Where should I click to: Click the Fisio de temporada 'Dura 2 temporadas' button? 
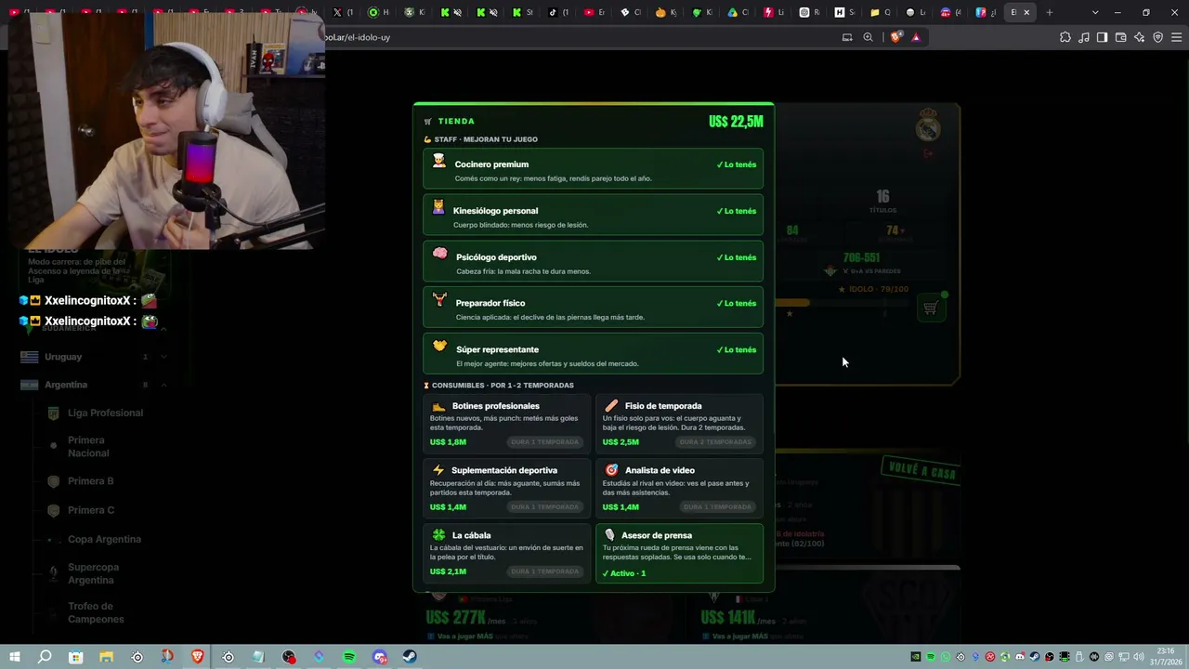pos(717,442)
